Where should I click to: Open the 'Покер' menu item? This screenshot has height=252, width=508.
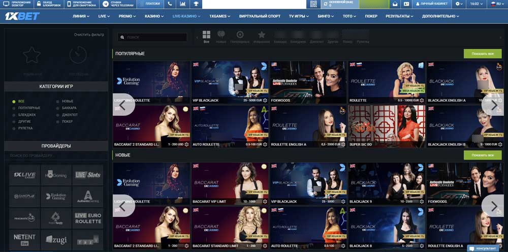[x=371, y=16]
